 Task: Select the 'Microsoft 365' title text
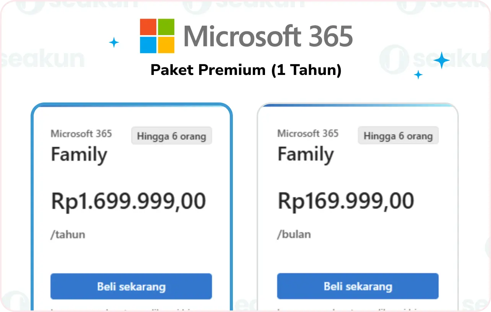click(268, 36)
